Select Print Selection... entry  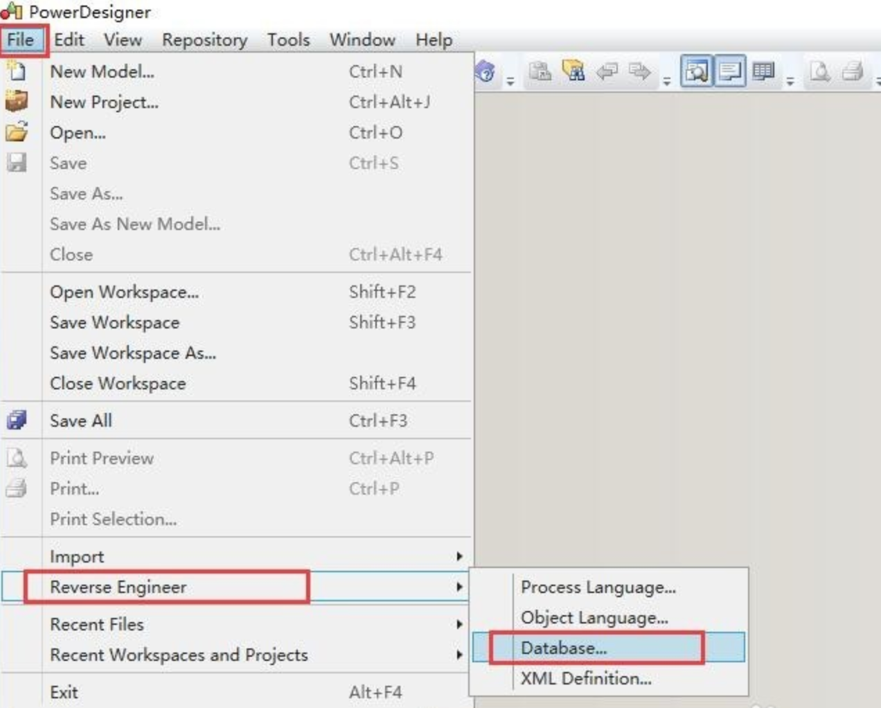click(236, 519)
